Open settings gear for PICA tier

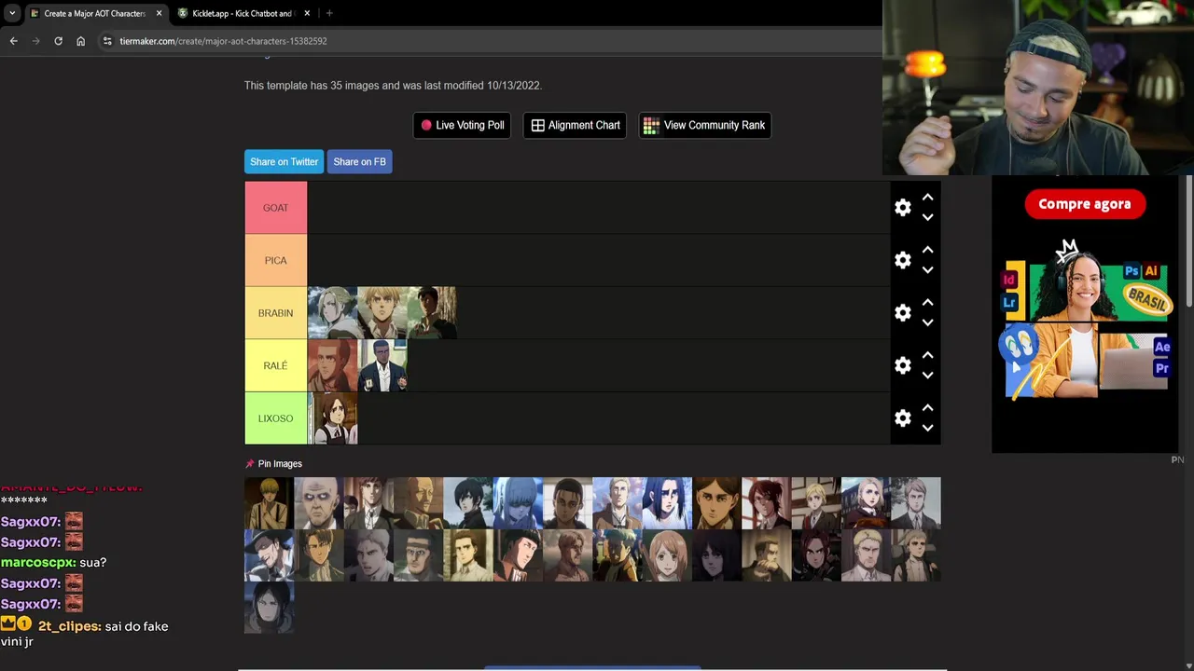pyautogui.click(x=902, y=260)
